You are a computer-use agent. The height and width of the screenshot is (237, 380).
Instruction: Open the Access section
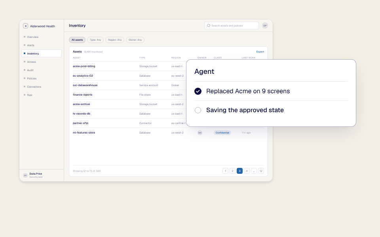(x=42, y=62)
